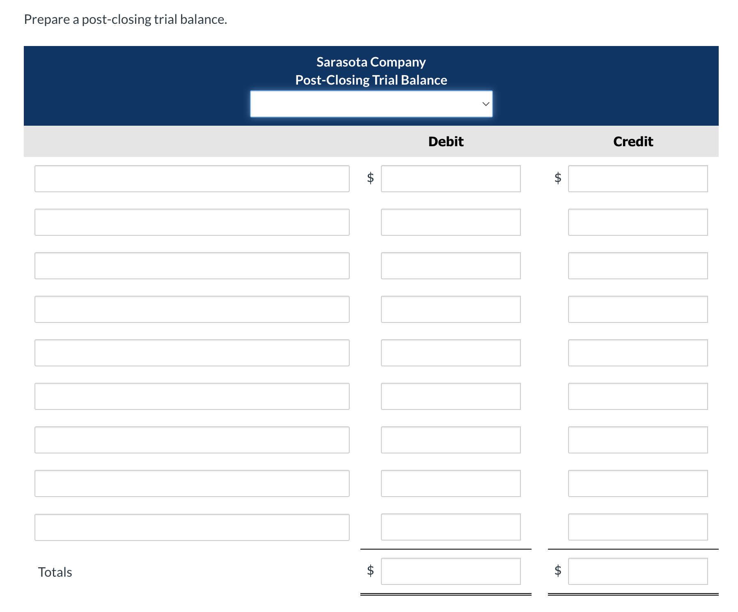Click the Debit column header

tap(446, 142)
